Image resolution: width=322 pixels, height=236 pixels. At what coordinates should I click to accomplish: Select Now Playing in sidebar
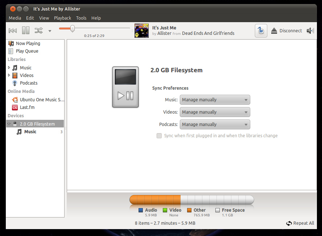coord(28,43)
